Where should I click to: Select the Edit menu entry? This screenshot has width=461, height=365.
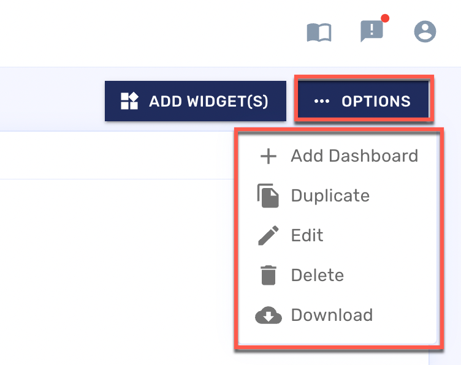click(307, 236)
